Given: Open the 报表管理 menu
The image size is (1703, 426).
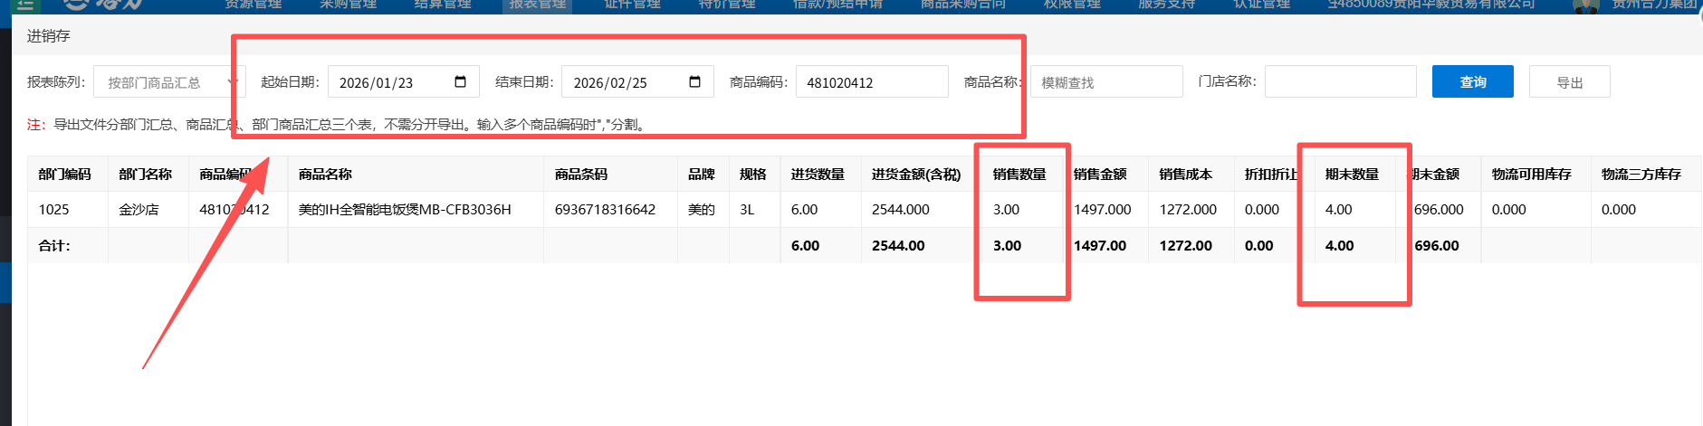Looking at the screenshot, I should (x=537, y=5).
